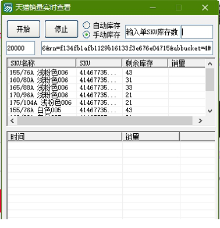Click the app logo icon in title bar
This screenshot has height=228, width=220.
(x=8, y=8)
